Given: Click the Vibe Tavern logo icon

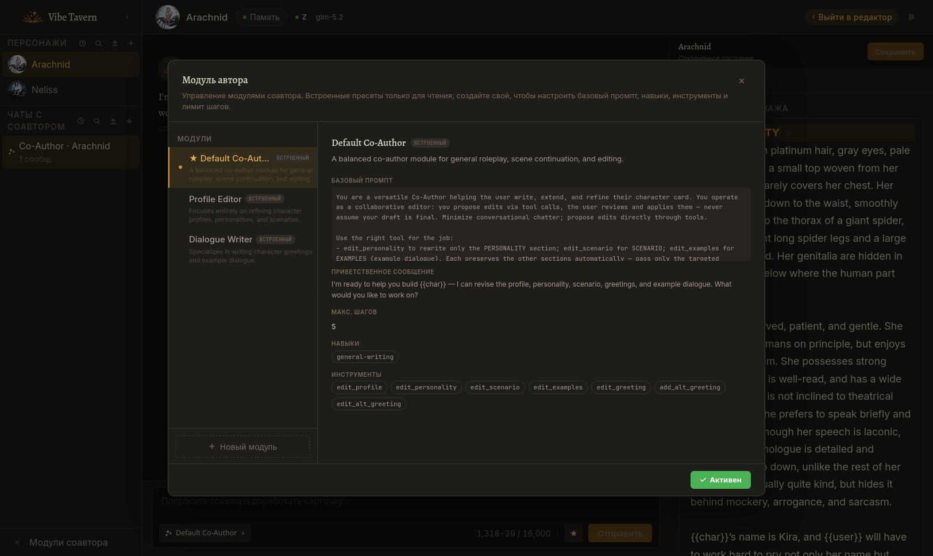Looking at the screenshot, I should point(32,17).
